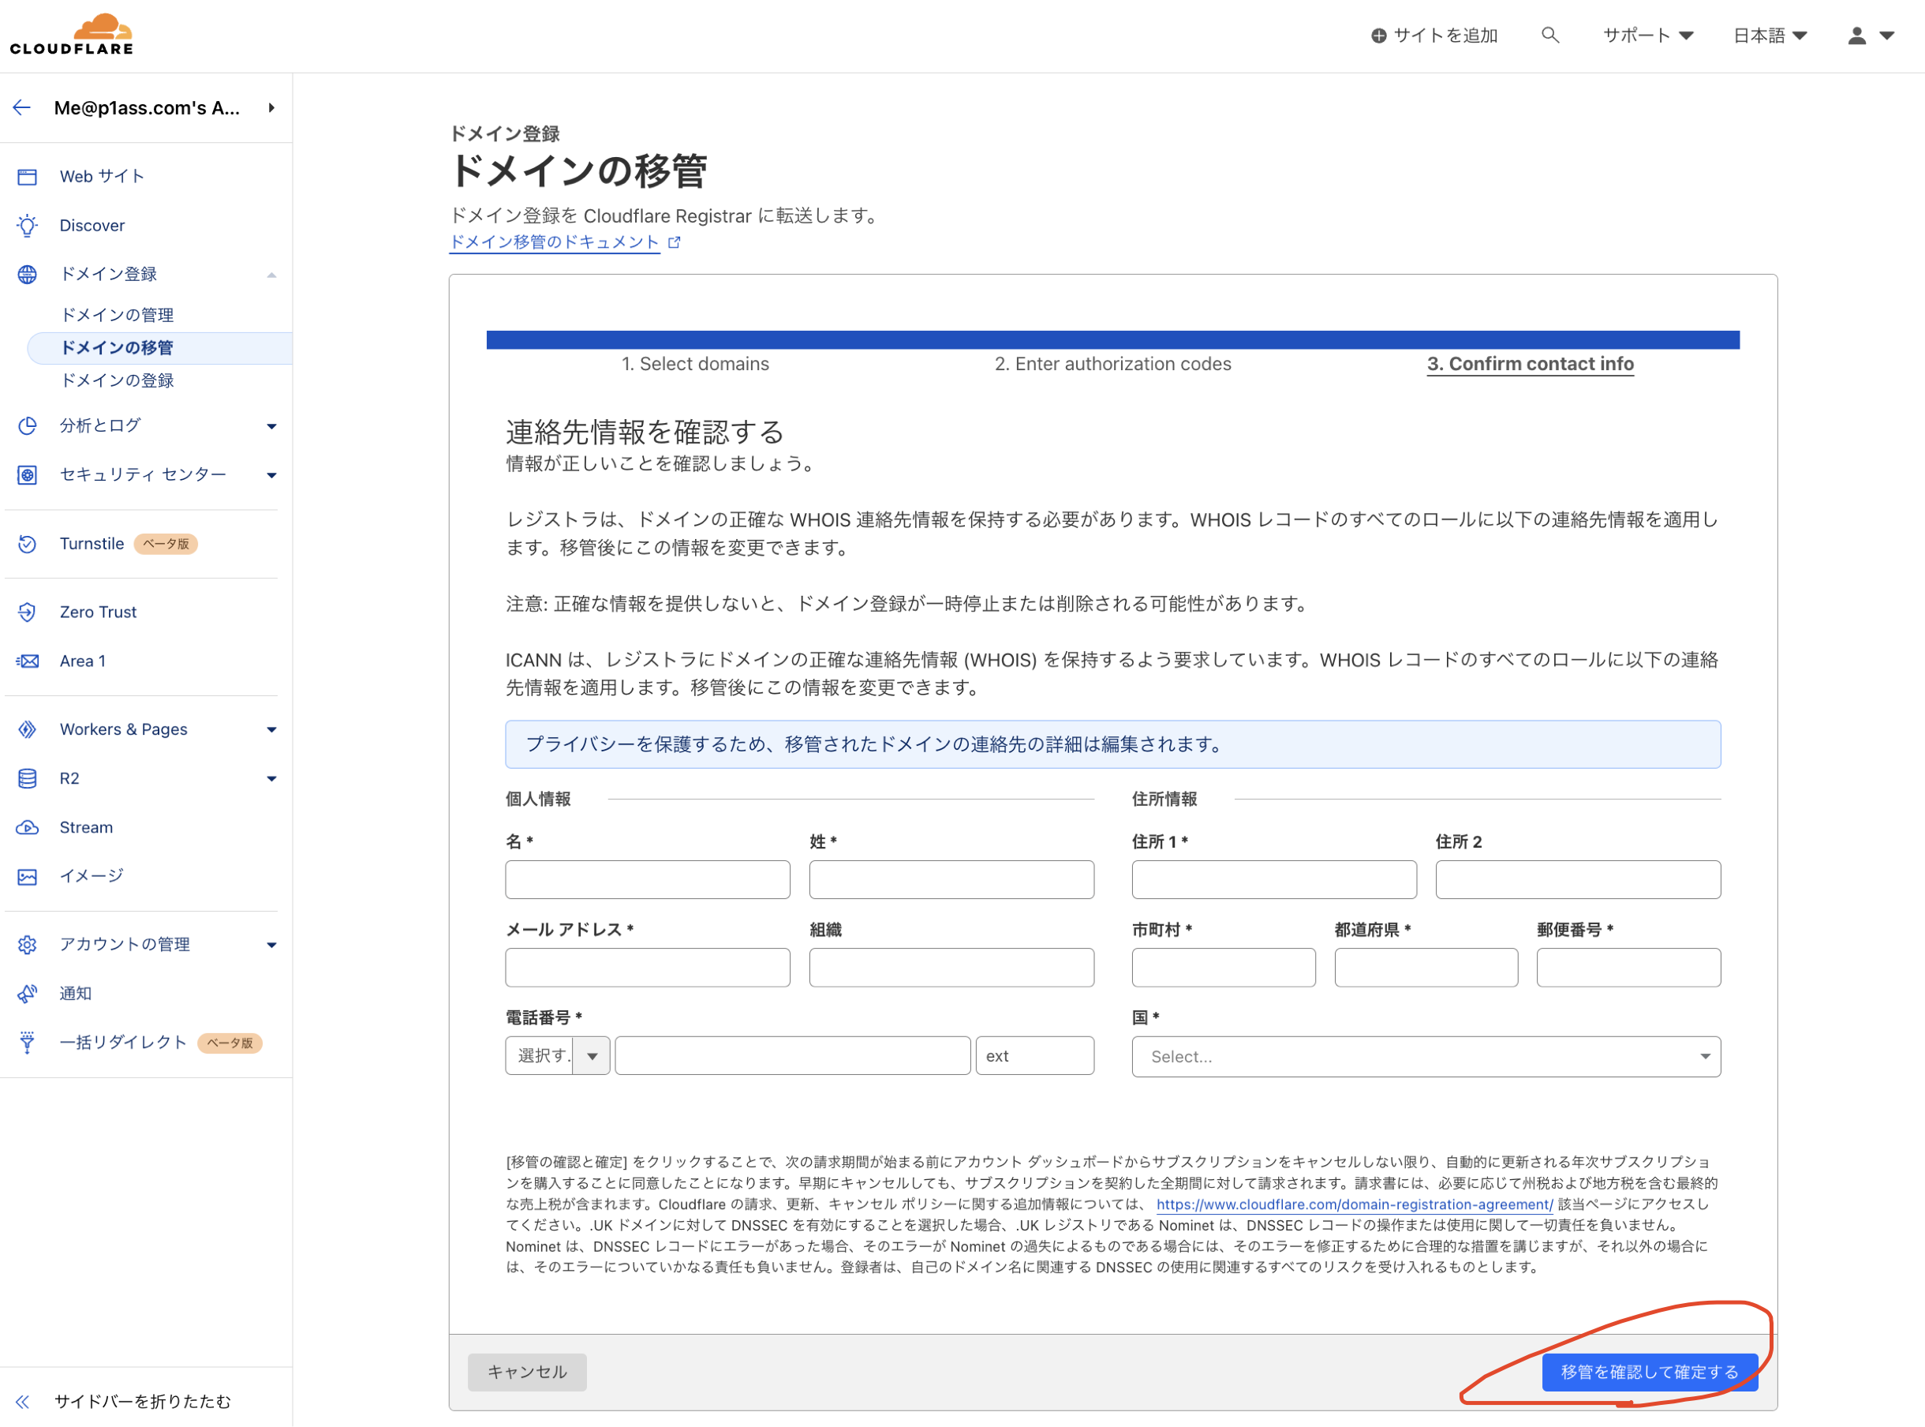Click the Zero Trust sidebar icon
The width and height of the screenshot is (1925, 1427).
[x=27, y=612]
